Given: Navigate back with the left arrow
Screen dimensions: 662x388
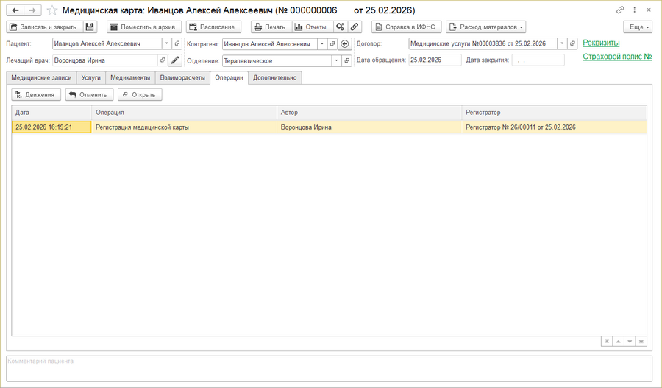Looking at the screenshot, I should [x=15, y=10].
